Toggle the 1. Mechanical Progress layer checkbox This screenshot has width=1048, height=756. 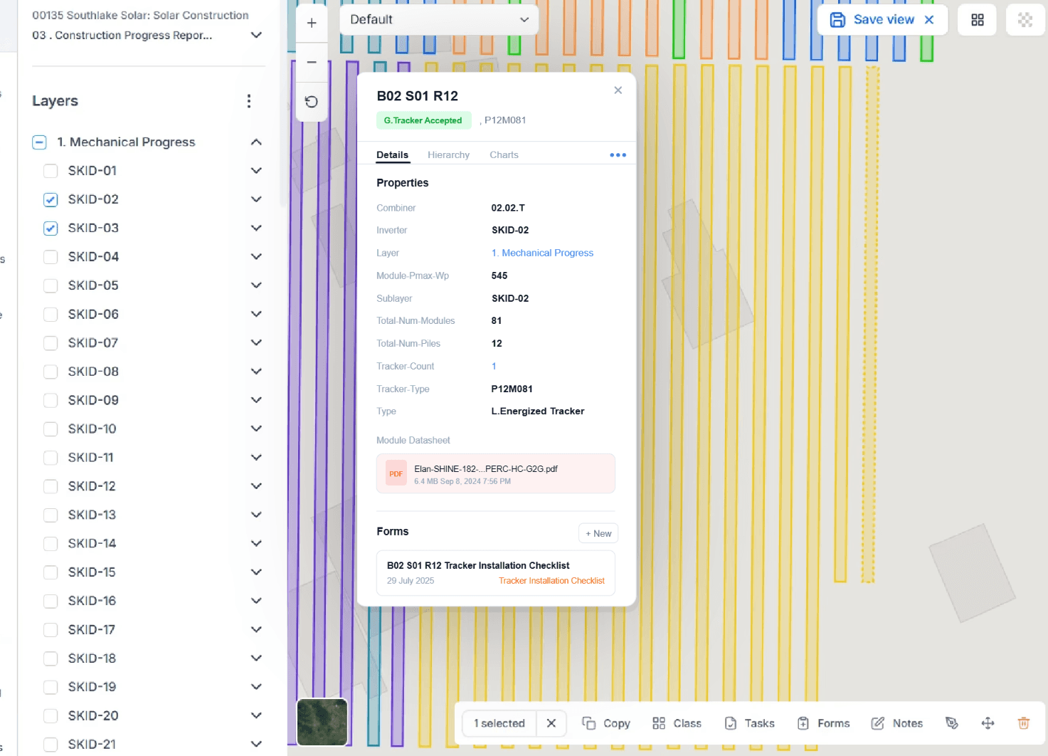tap(39, 142)
